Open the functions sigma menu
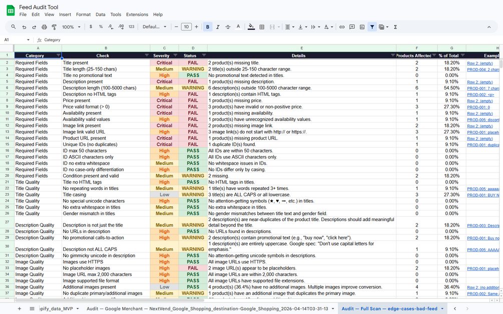The image size is (503, 314). point(395,27)
